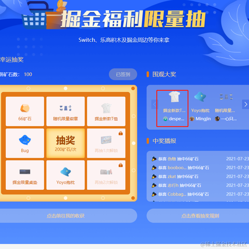249x249 pixels.
Task: Click the lock icon on 再抽1次解锁 tile
Action: coord(121,133)
